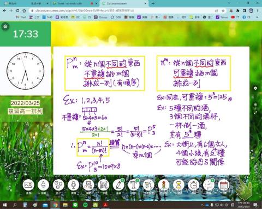
Task: Click the browser home button
Action: [x=24, y=11]
